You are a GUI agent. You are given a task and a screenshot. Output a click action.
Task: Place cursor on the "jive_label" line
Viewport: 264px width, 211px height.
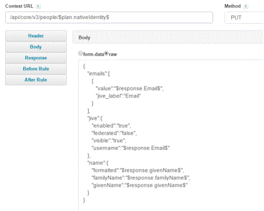(x=118, y=96)
